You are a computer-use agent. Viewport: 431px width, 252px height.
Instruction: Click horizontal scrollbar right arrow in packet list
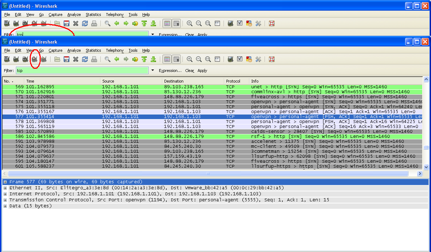pyautogui.click(x=420, y=174)
